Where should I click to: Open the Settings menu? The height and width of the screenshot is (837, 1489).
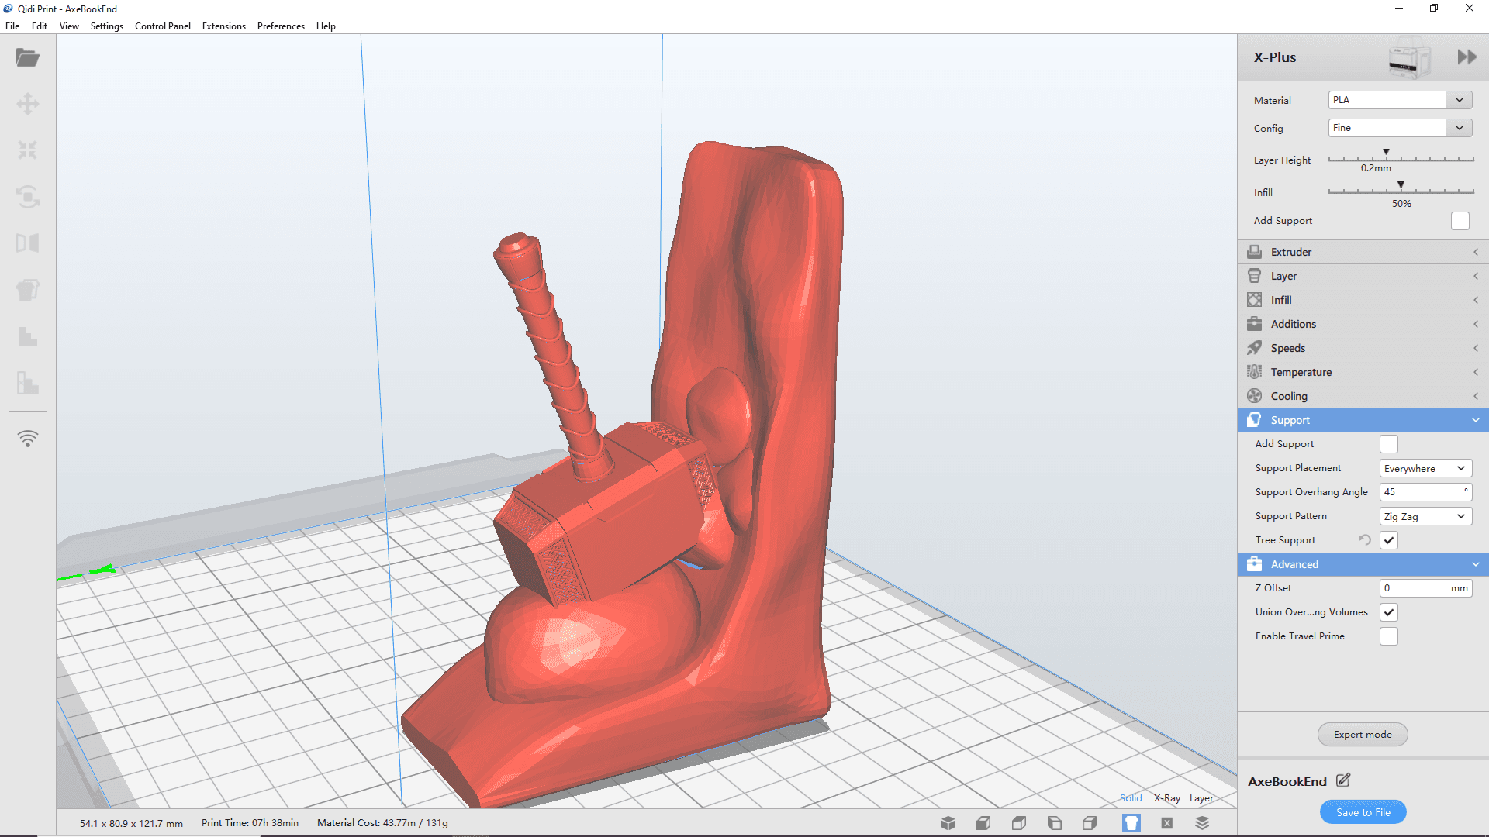(x=107, y=26)
